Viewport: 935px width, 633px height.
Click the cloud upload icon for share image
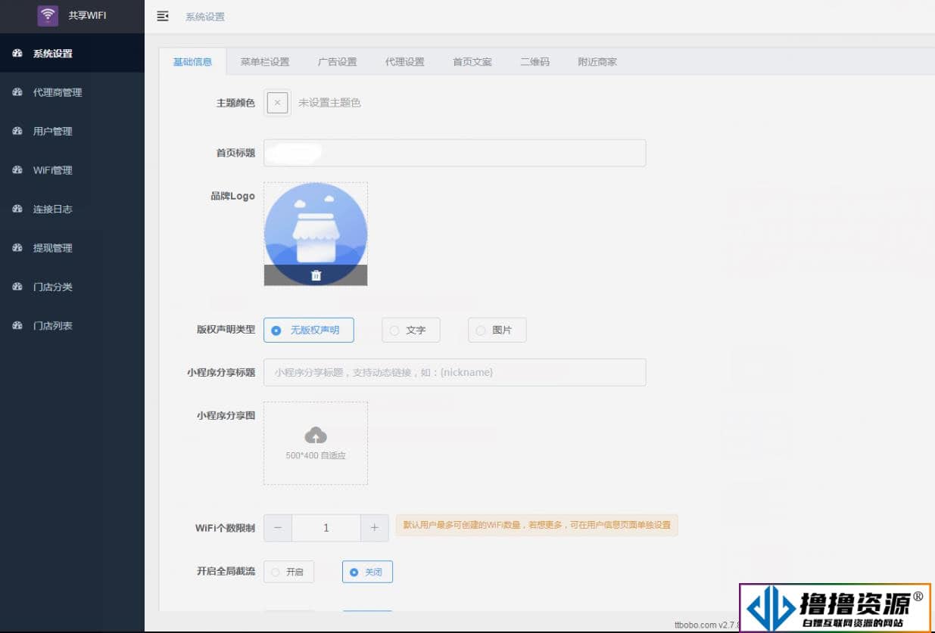[316, 436]
